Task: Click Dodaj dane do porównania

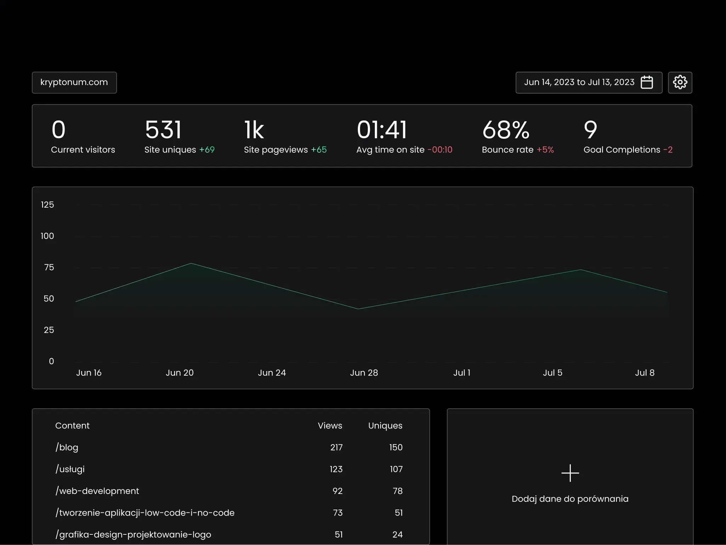Action: [570, 499]
